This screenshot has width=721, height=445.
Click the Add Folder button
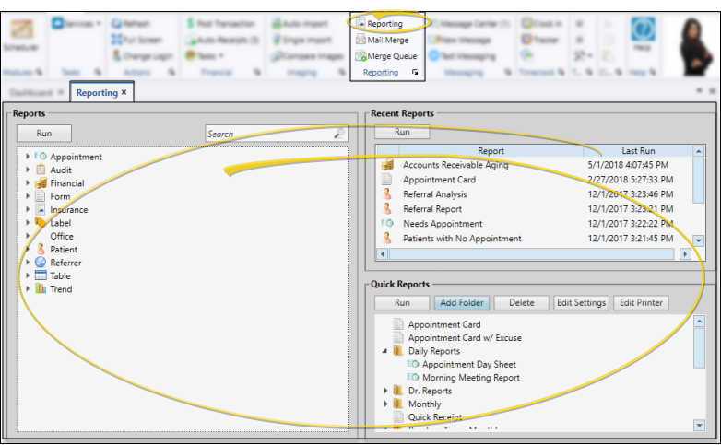[460, 303]
